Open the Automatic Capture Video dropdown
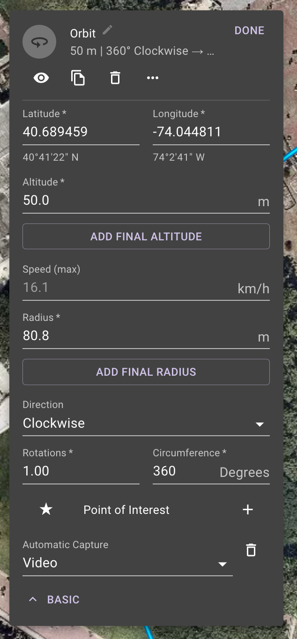 [x=127, y=563]
